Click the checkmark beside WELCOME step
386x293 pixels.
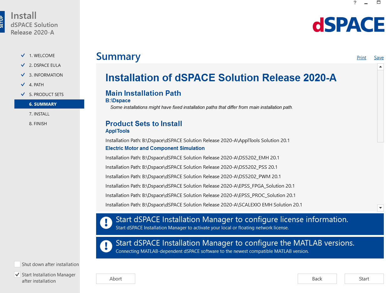point(23,55)
